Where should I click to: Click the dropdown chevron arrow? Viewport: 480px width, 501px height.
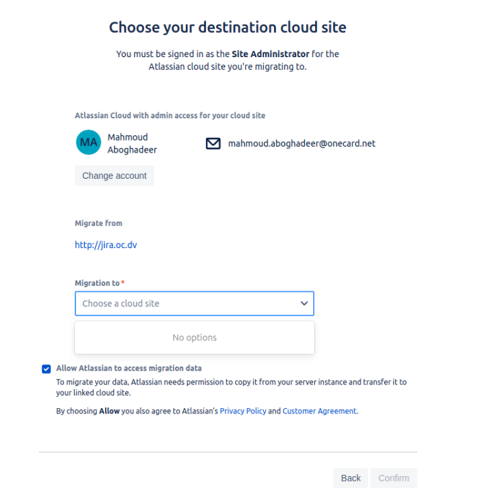pyautogui.click(x=304, y=303)
